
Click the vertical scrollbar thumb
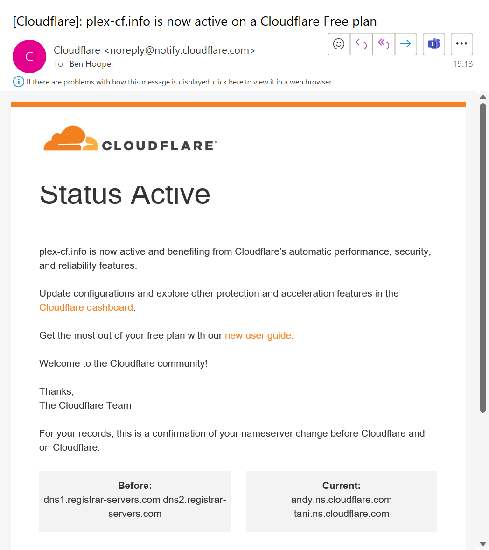(x=482, y=258)
